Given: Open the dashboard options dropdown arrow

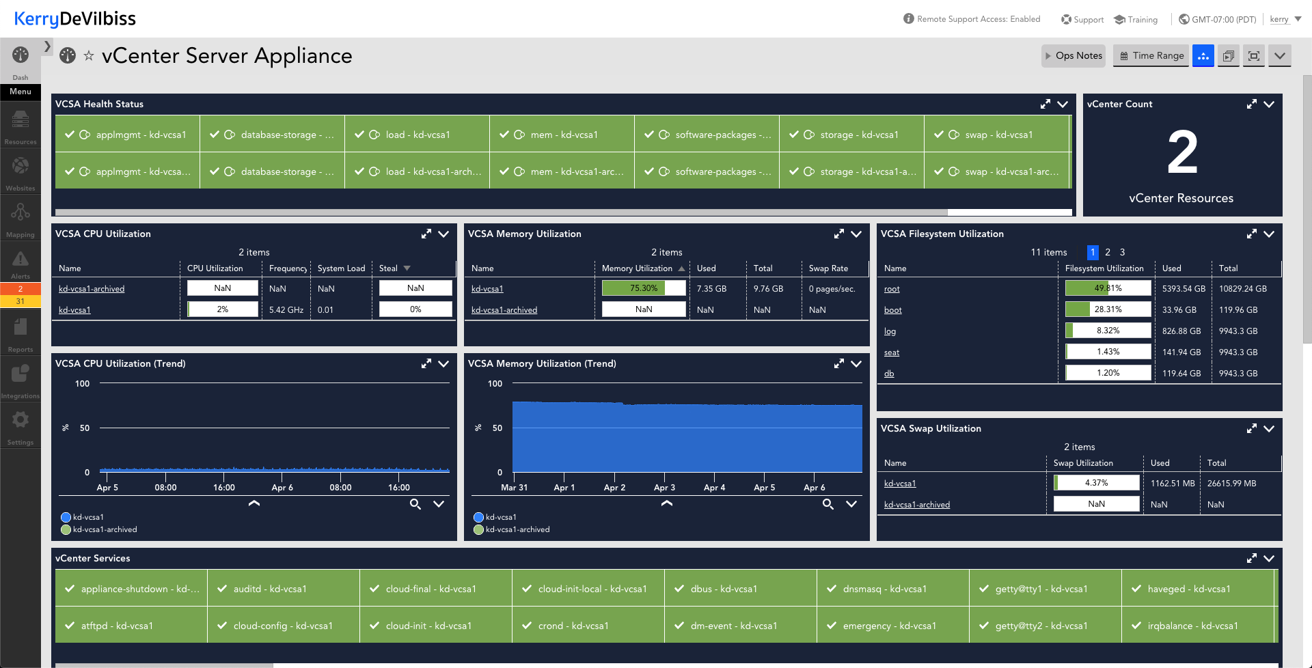Looking at the screenshot, I should coord(1280,56).
